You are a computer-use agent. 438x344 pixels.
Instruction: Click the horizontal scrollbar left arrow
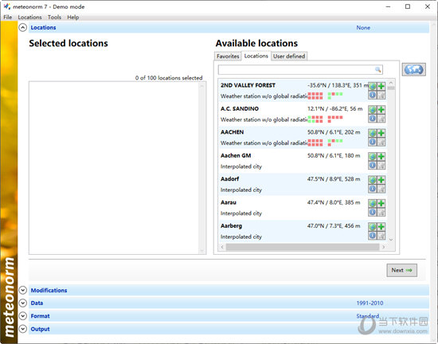click(222, 247)
